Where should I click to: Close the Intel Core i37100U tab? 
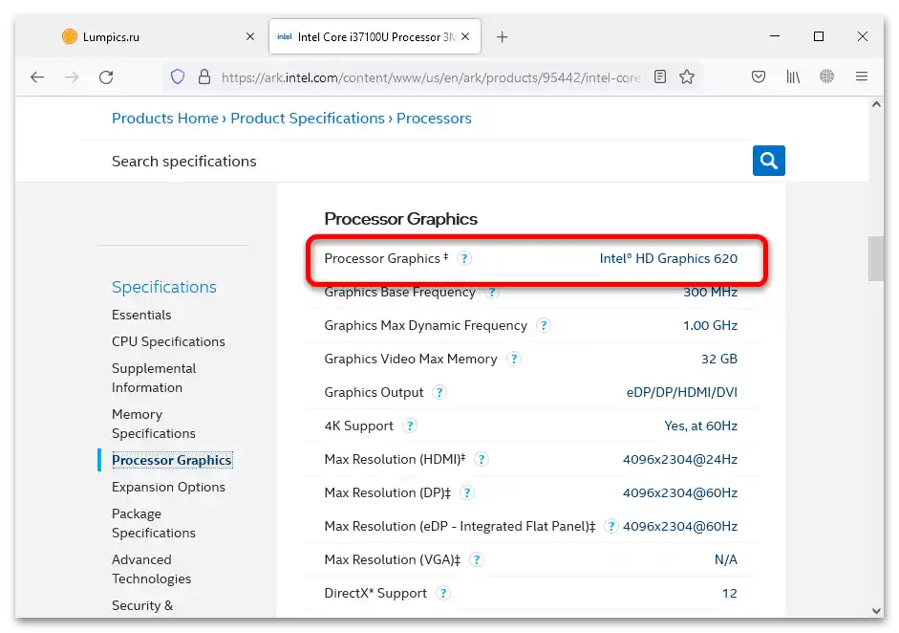coord(465,36)
